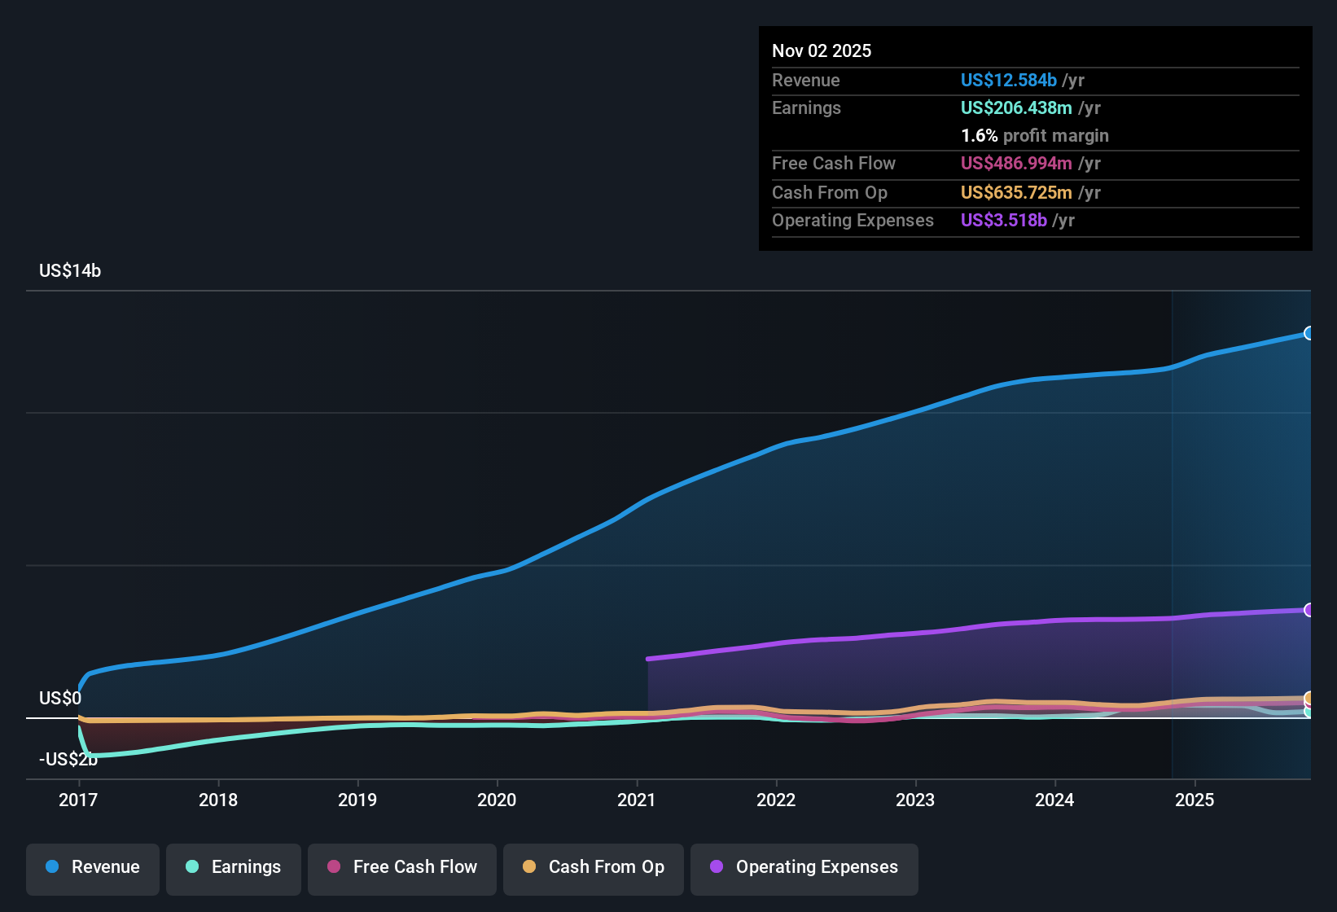Toggle the Revenue series dot icon

pyautogui.click(x=51, y=867)
